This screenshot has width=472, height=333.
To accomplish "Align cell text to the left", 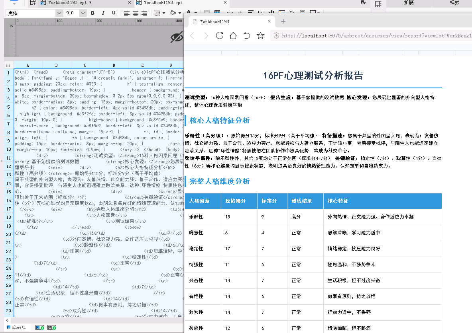I will (x=127, y=13).
